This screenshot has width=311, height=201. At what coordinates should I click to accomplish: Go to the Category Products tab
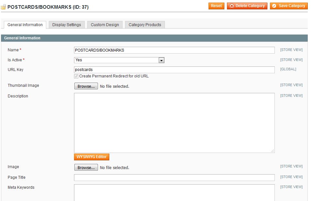click(145, 25)
